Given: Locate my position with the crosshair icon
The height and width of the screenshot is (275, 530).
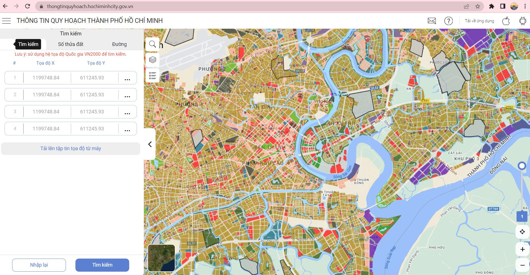Looking at the screenshot, I should 522,232.
